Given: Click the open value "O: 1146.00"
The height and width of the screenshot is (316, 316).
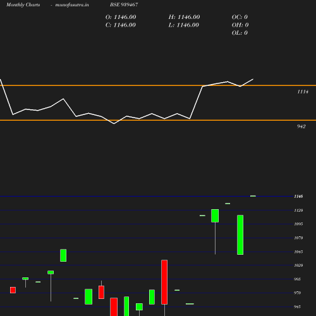Looking at the screenshot, I should 121,17.
